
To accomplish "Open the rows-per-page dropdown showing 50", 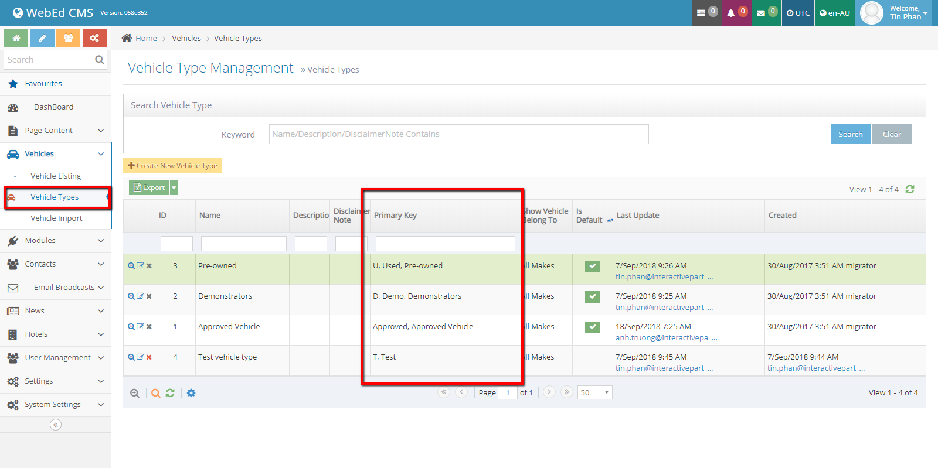I will click(x=594, y=392).
